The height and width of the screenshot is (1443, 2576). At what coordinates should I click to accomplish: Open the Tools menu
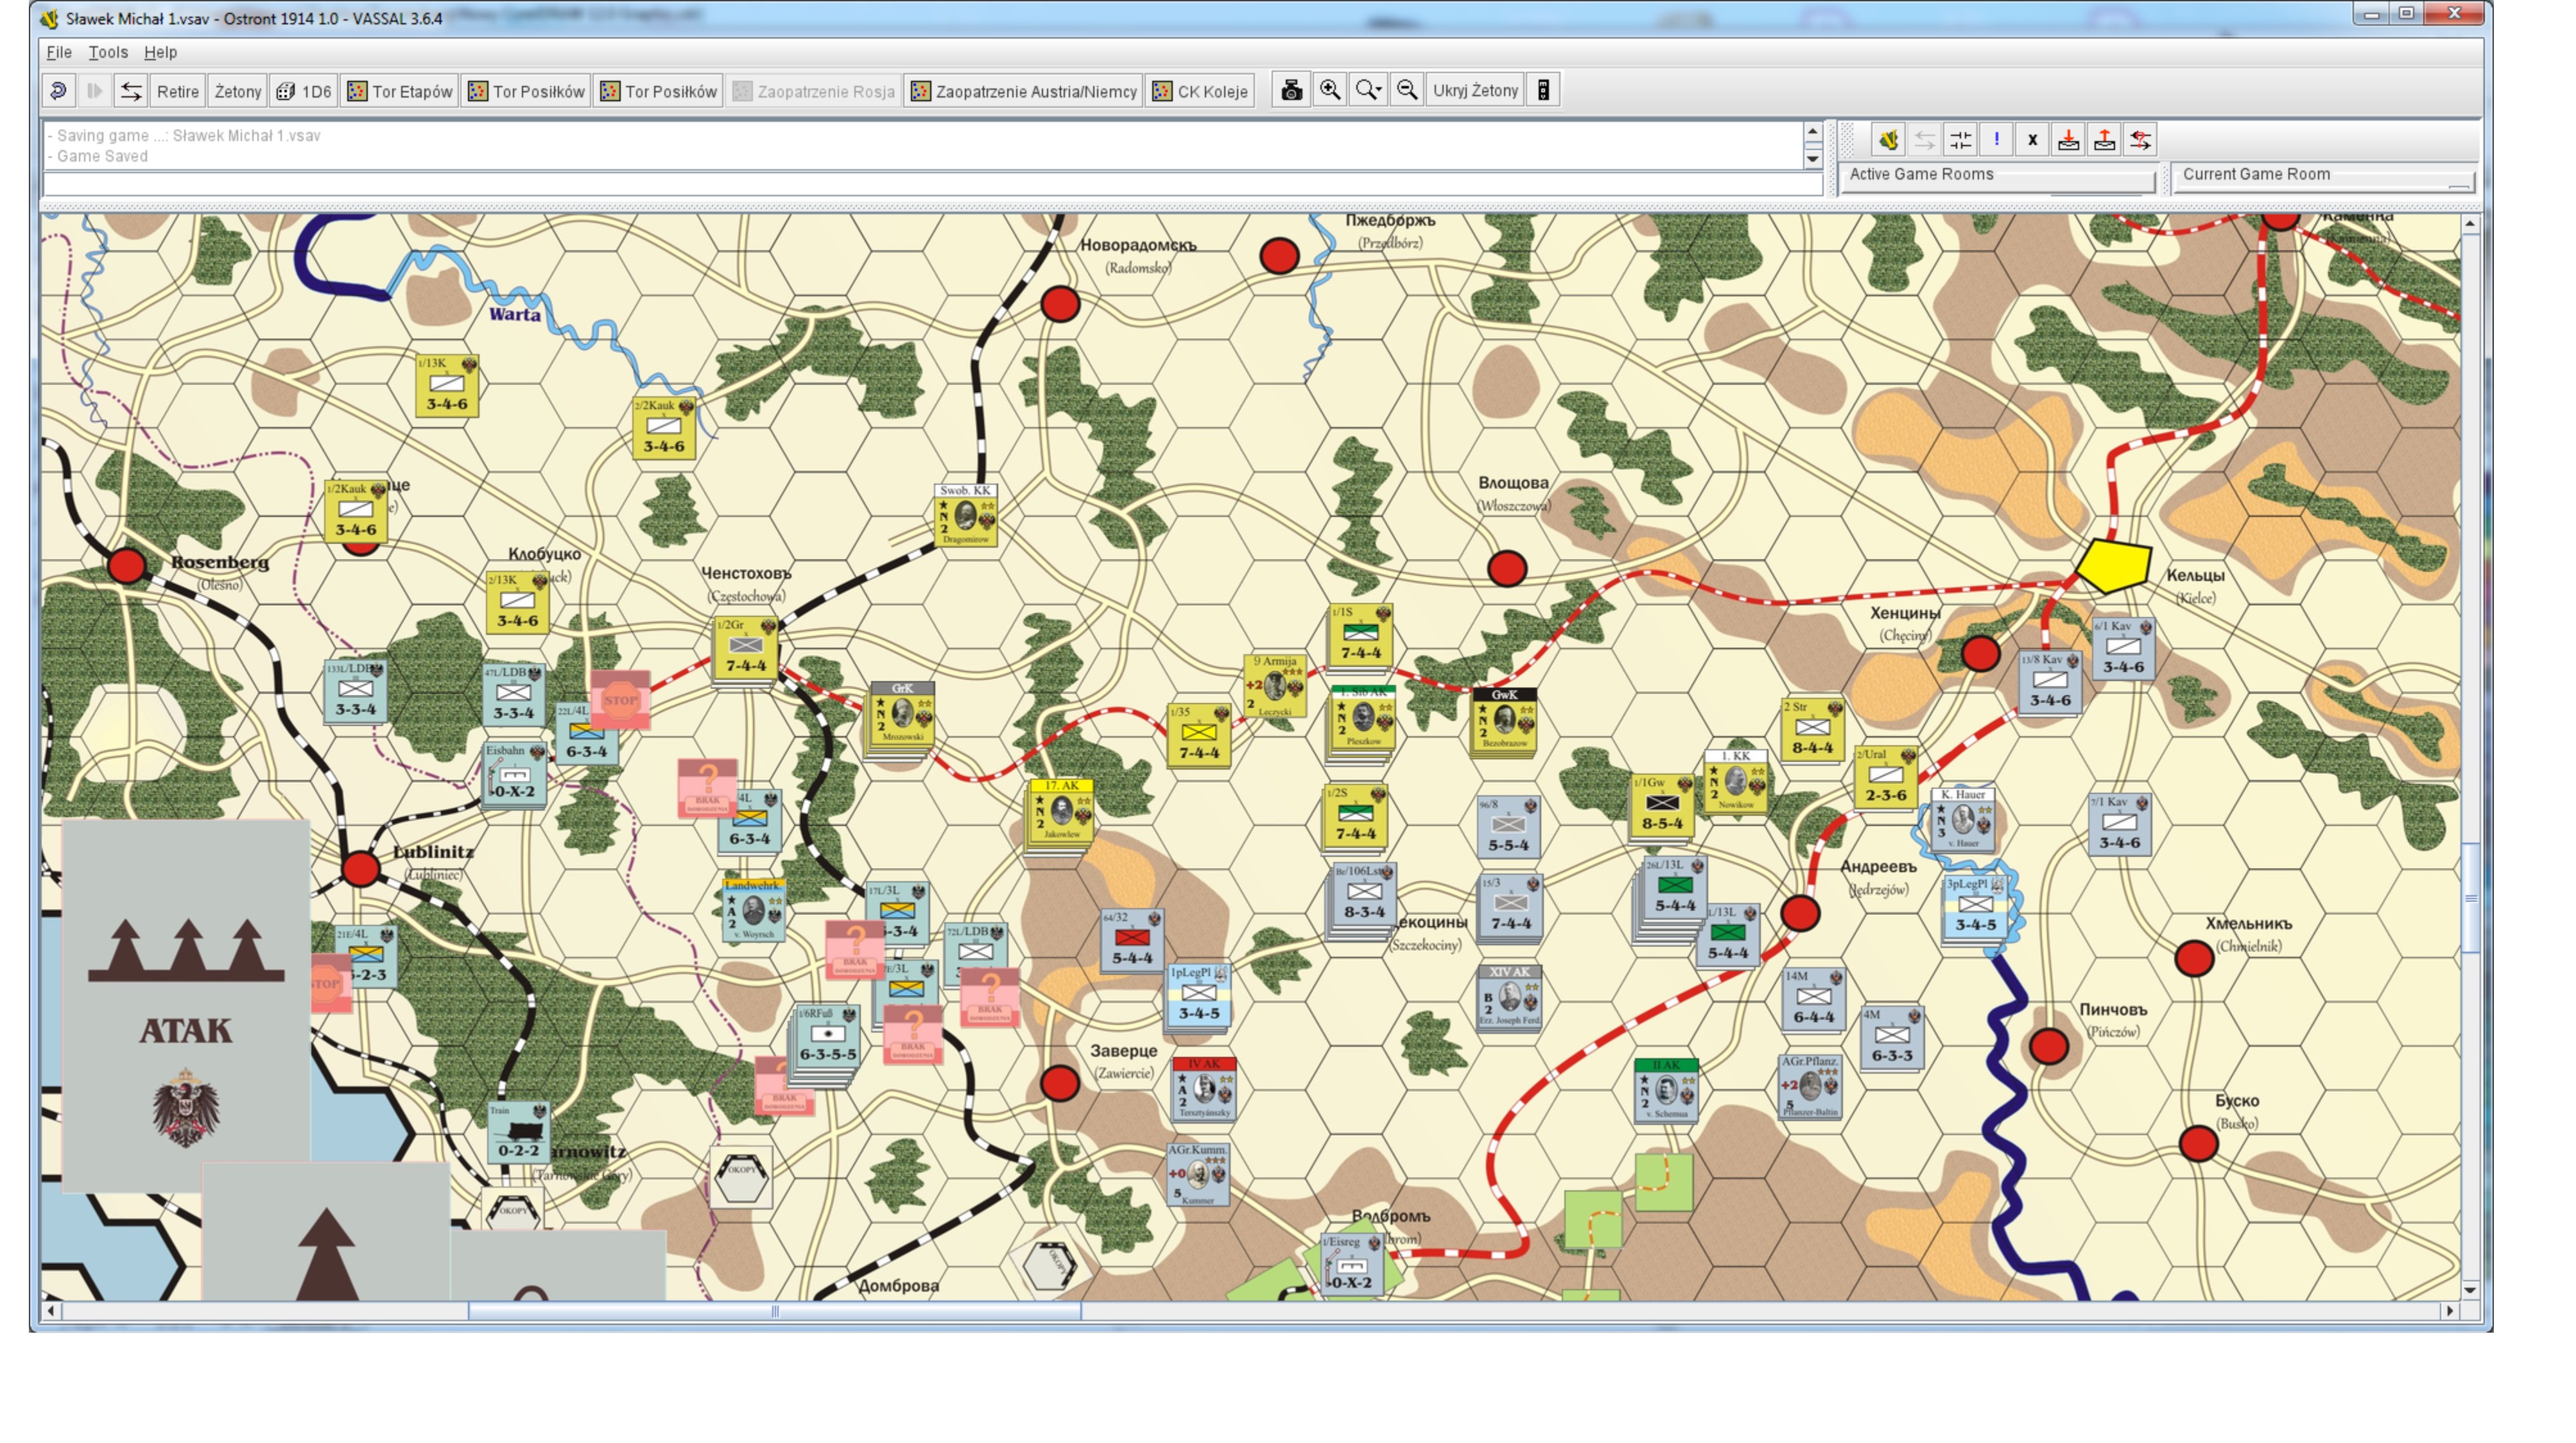[x=108, y=52]
